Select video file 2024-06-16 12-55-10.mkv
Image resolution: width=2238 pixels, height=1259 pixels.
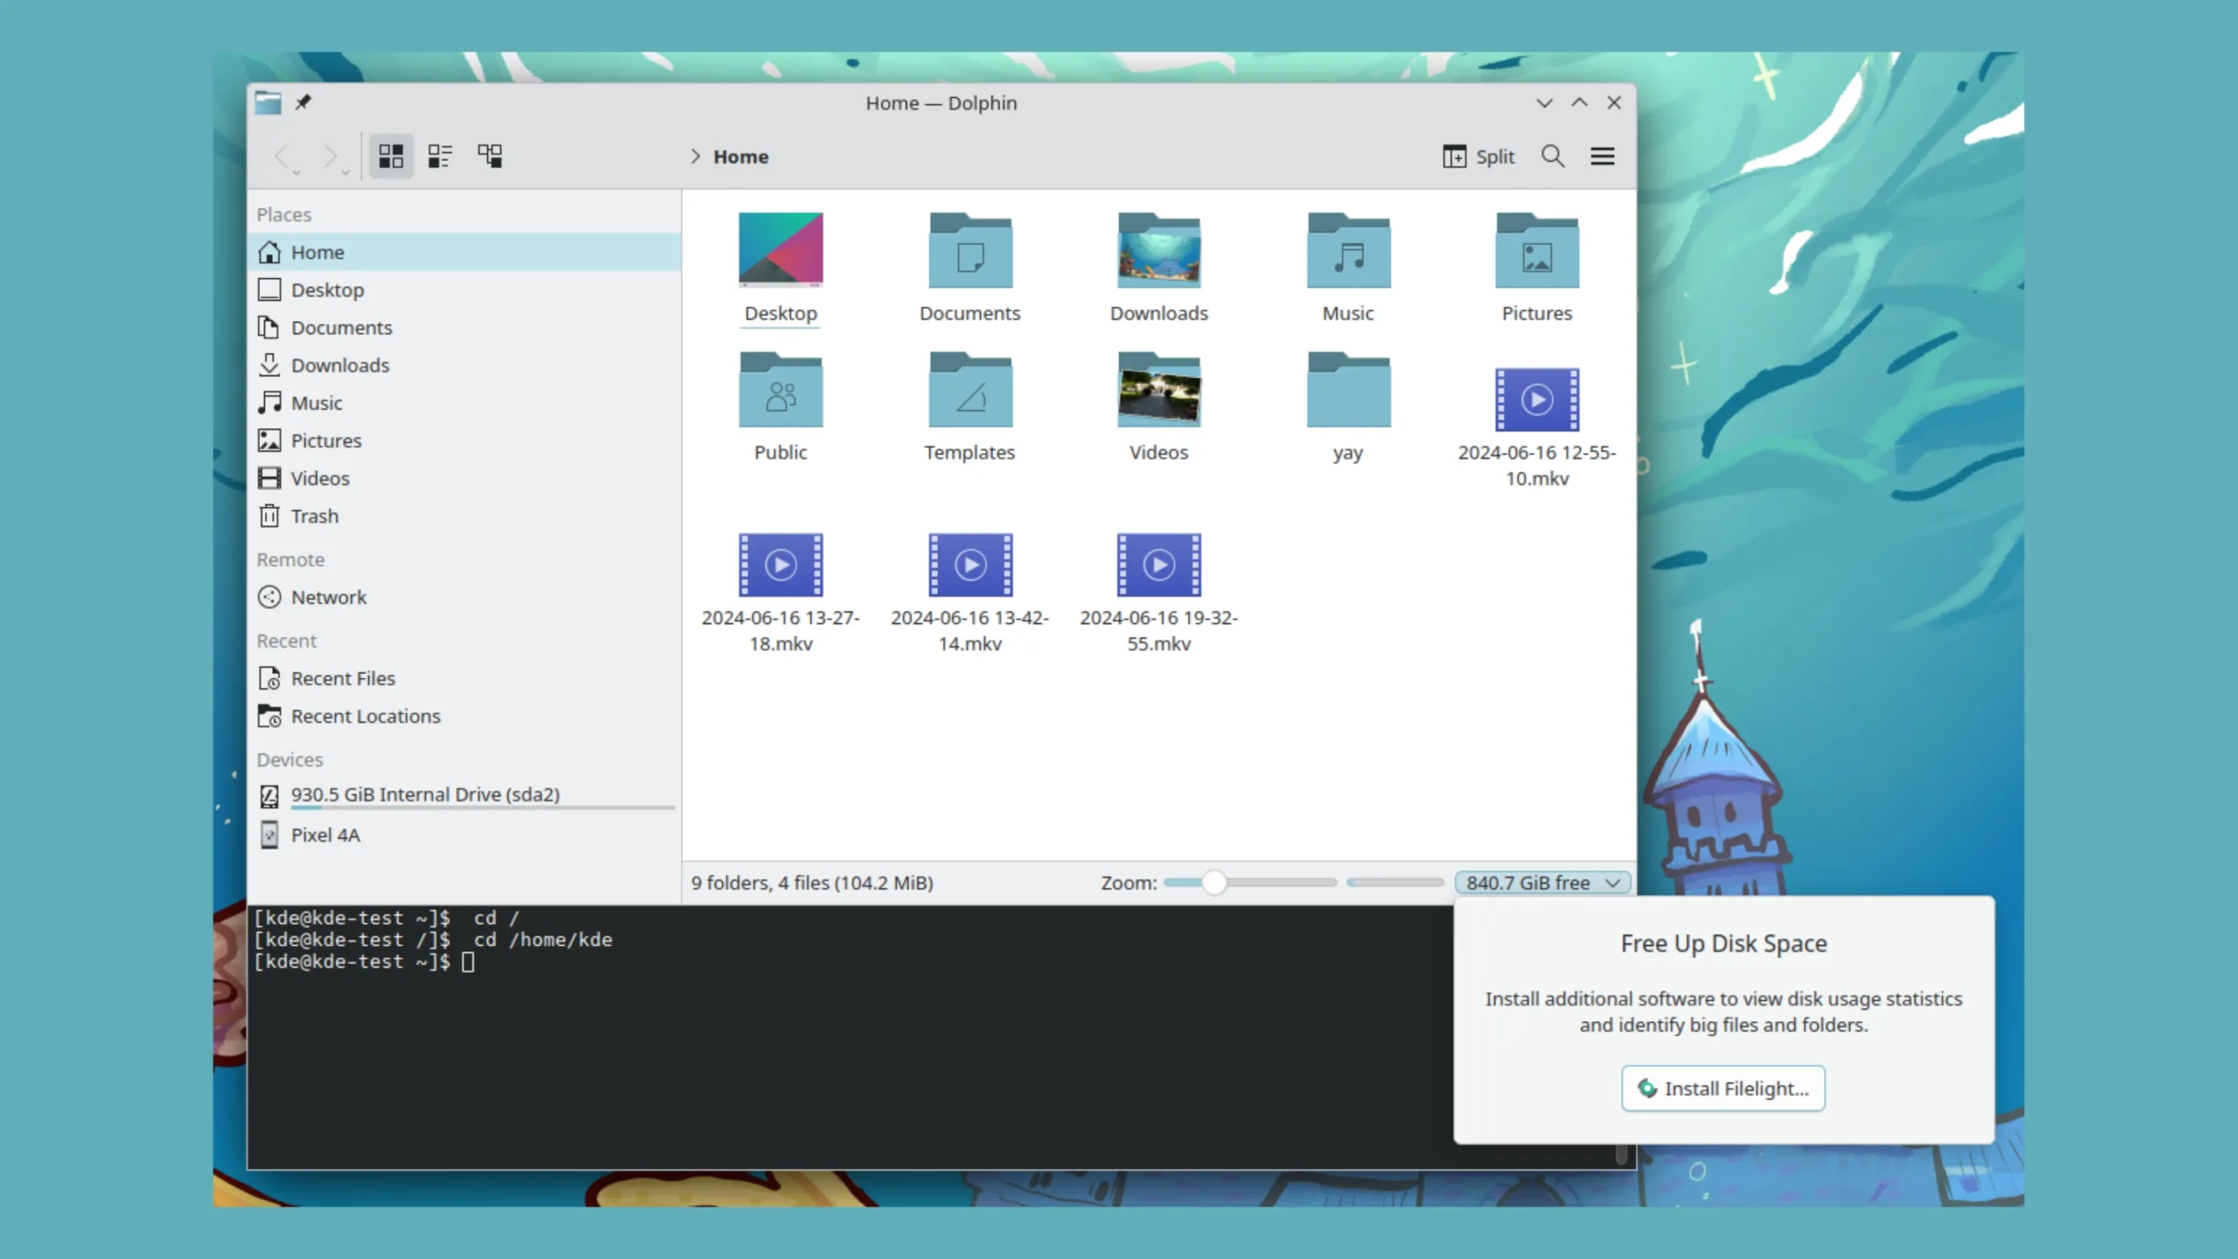click(1537, 400)
